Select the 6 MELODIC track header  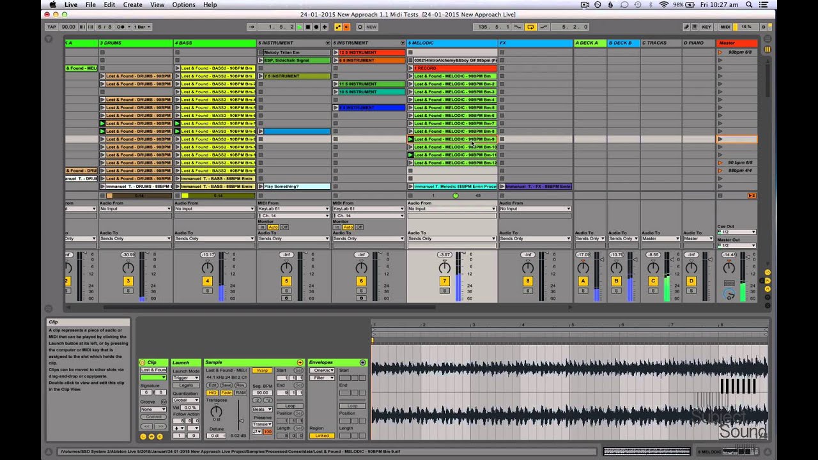tap(452, 43)
